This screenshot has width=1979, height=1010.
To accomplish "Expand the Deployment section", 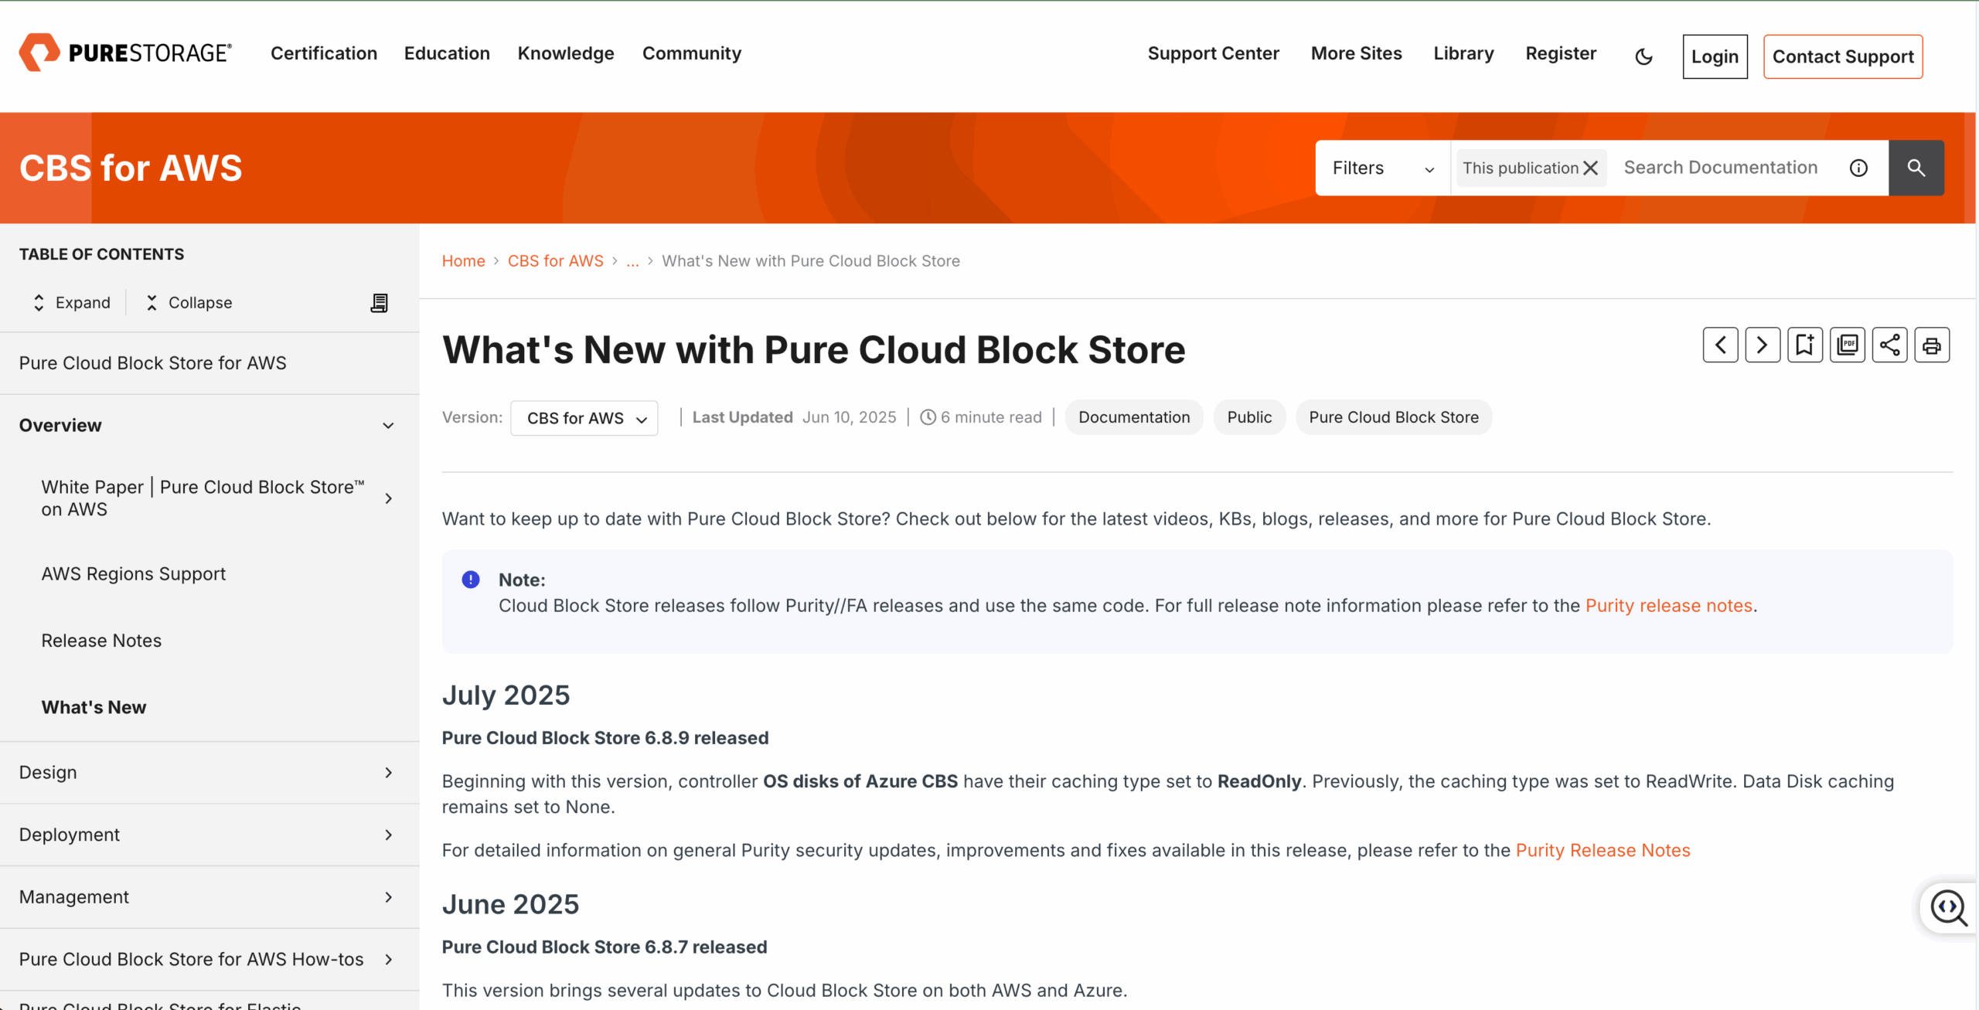I will (x=388, y=835).
